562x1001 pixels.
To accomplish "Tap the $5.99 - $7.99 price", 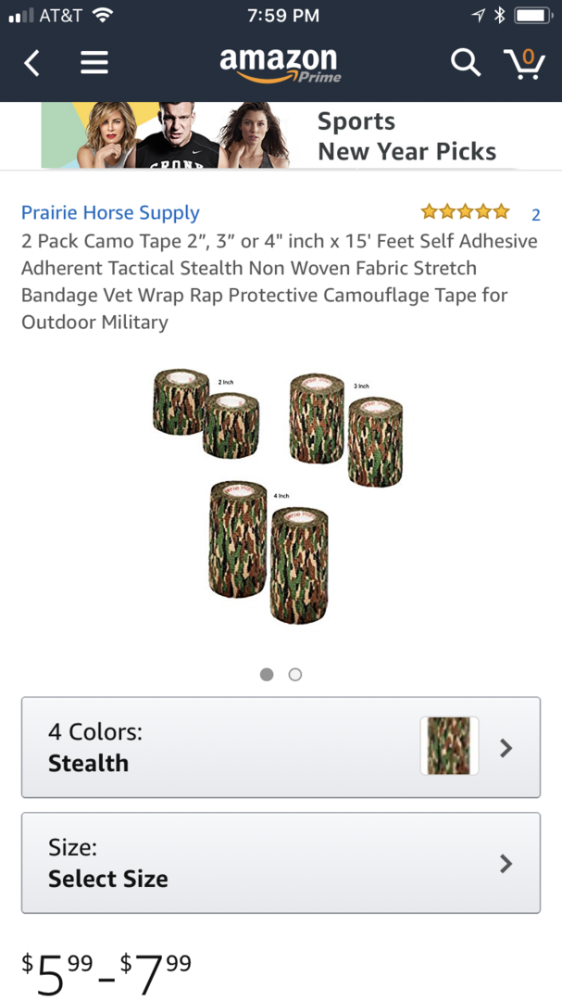I will click(106, 968).
